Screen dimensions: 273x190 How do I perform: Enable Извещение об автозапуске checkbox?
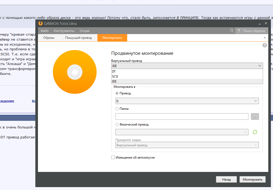113,158
